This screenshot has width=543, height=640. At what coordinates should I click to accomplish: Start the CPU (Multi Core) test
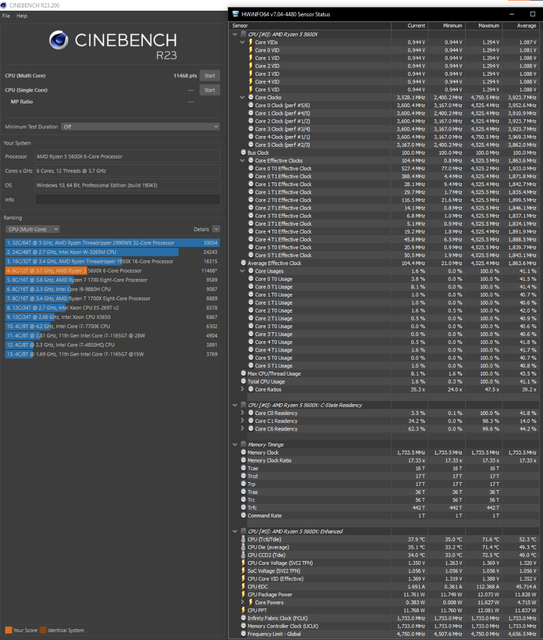click(x=210, y=76)
